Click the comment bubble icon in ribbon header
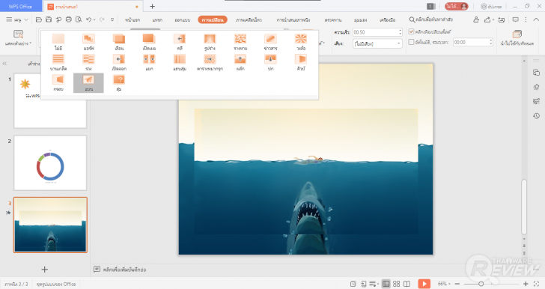 [516, 19]
